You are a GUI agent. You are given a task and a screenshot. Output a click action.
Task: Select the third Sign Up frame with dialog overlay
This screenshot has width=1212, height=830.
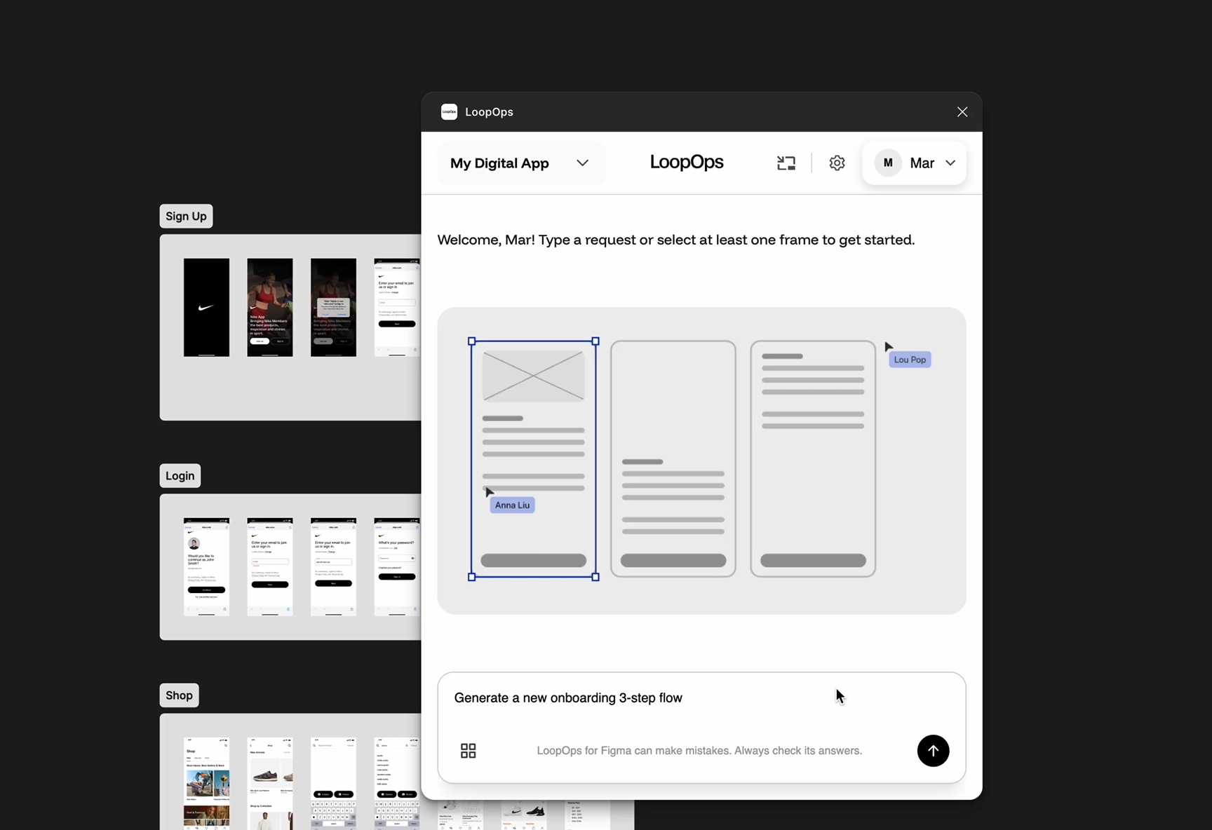pyautogui.click(x=333, y=308)
